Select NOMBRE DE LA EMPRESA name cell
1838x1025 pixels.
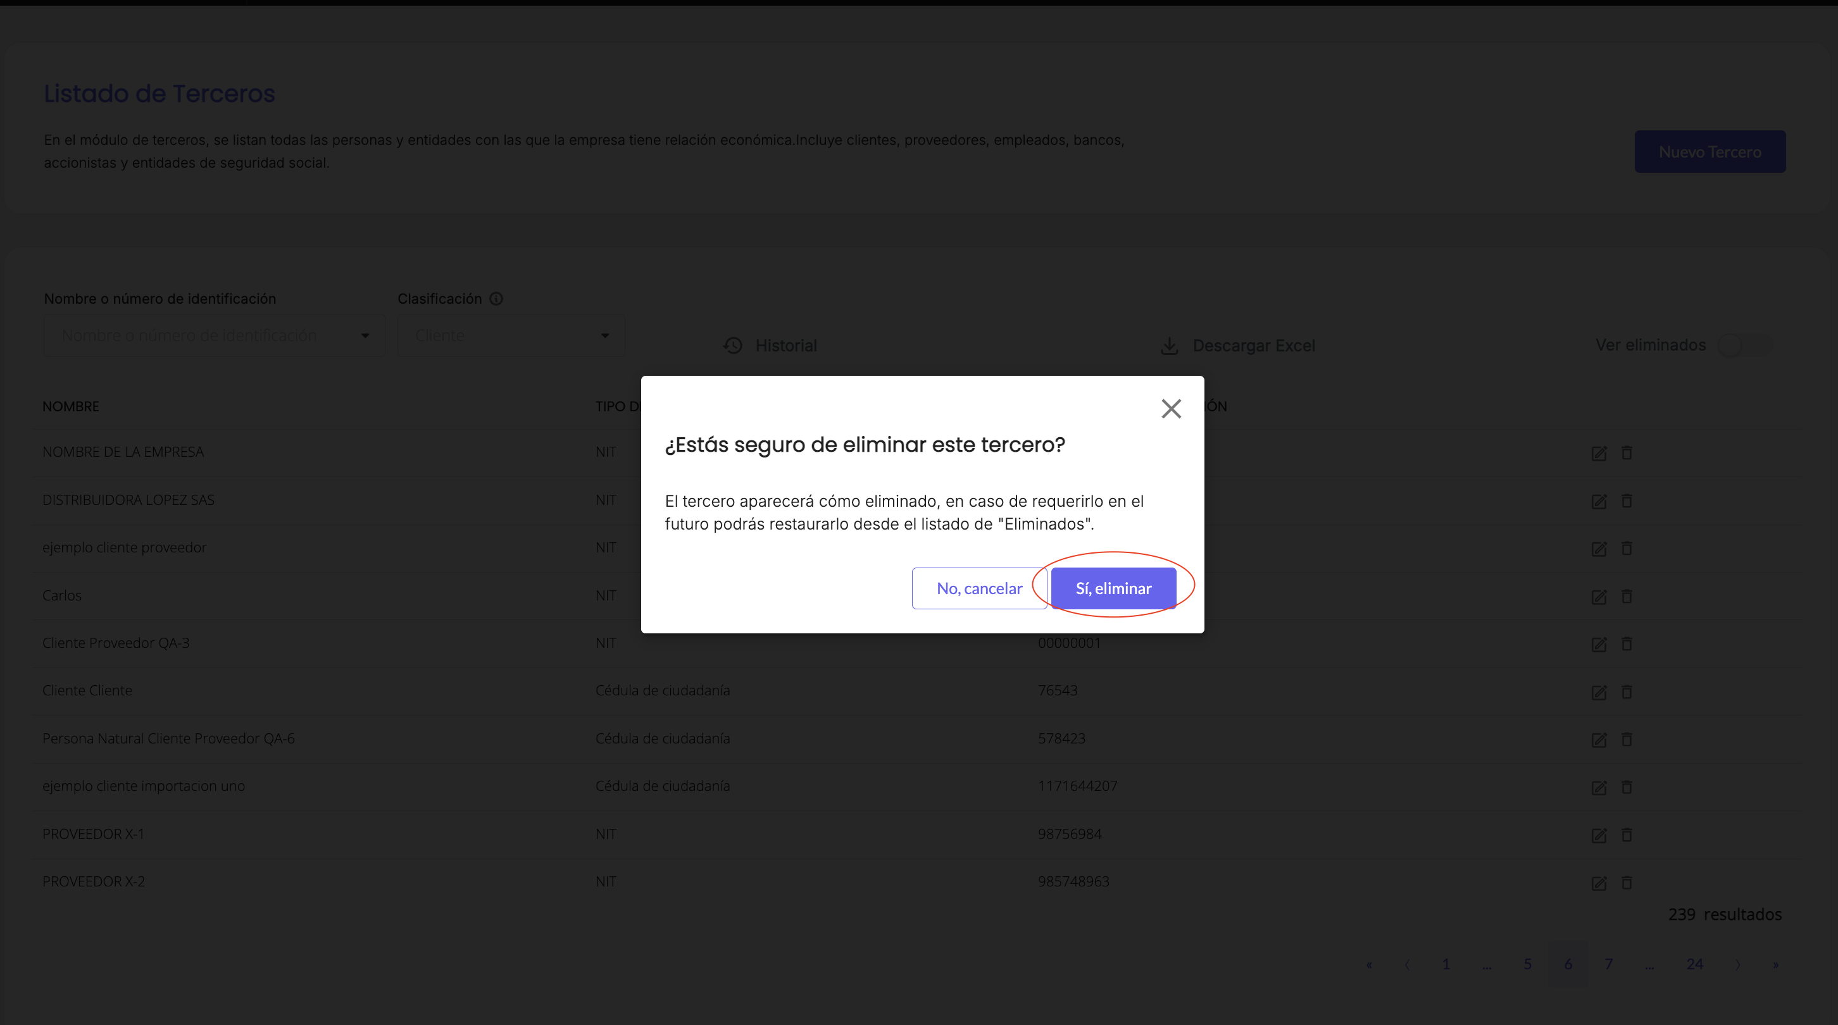pyautogui.click(x=123, y=452)
